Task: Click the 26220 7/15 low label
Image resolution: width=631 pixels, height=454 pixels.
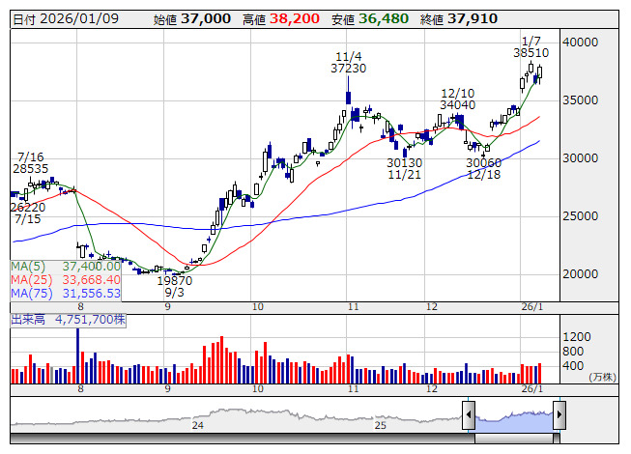Action: pos(28,213)
